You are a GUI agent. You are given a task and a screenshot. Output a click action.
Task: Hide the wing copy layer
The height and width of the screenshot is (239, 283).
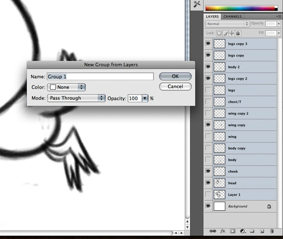(208, 125)
